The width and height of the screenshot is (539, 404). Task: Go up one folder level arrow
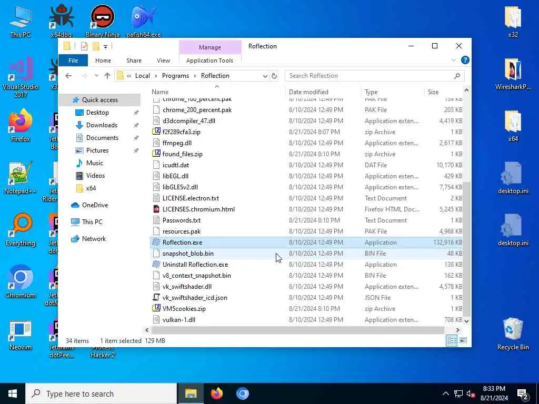pos(107,76)
